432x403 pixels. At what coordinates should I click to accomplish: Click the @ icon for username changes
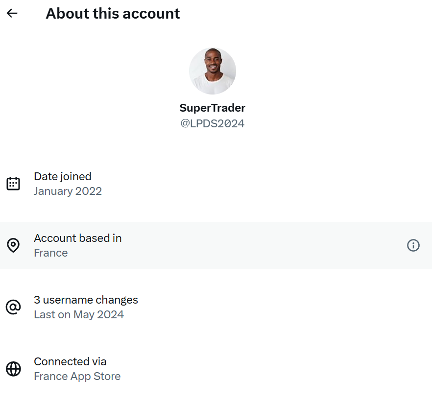pyautogui.click(x=13, y=307)
